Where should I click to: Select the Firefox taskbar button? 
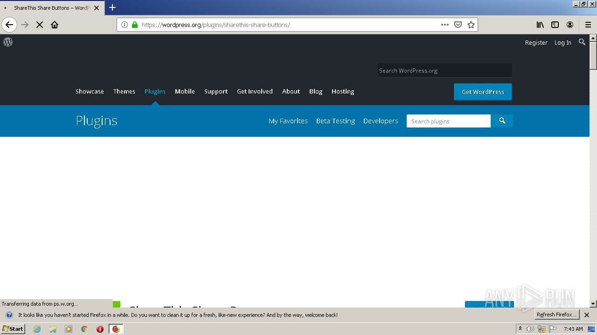point(116,329)
